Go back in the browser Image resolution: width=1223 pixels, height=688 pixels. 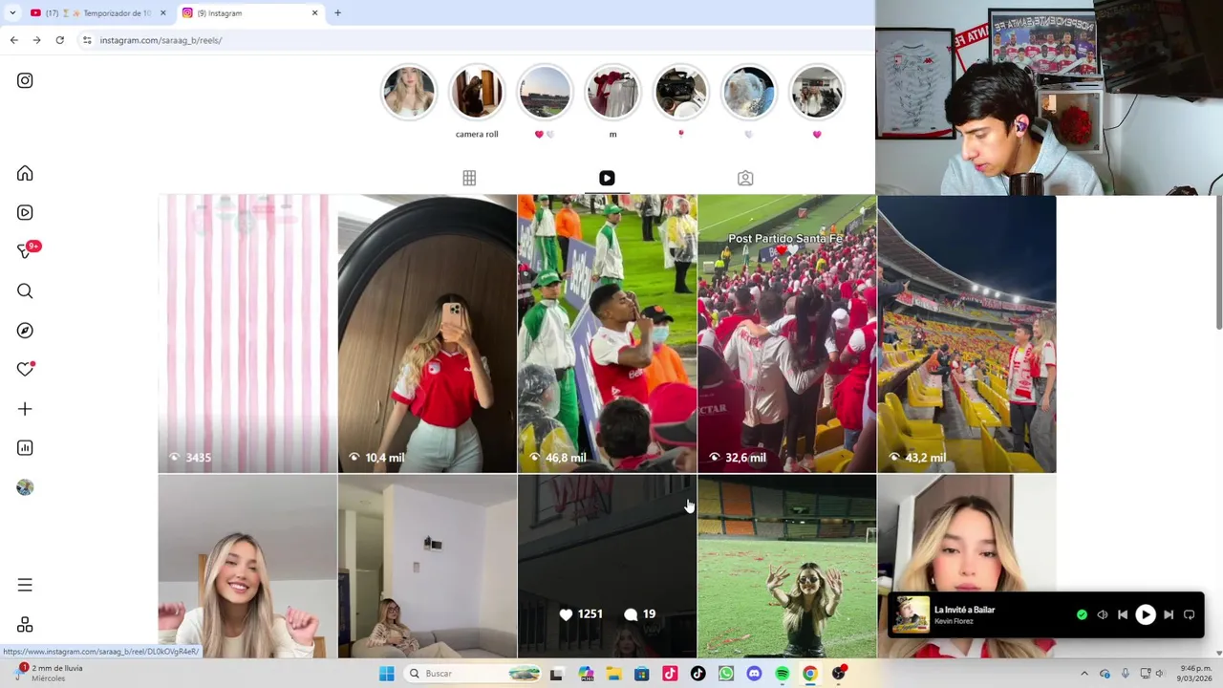coord(14,40)
